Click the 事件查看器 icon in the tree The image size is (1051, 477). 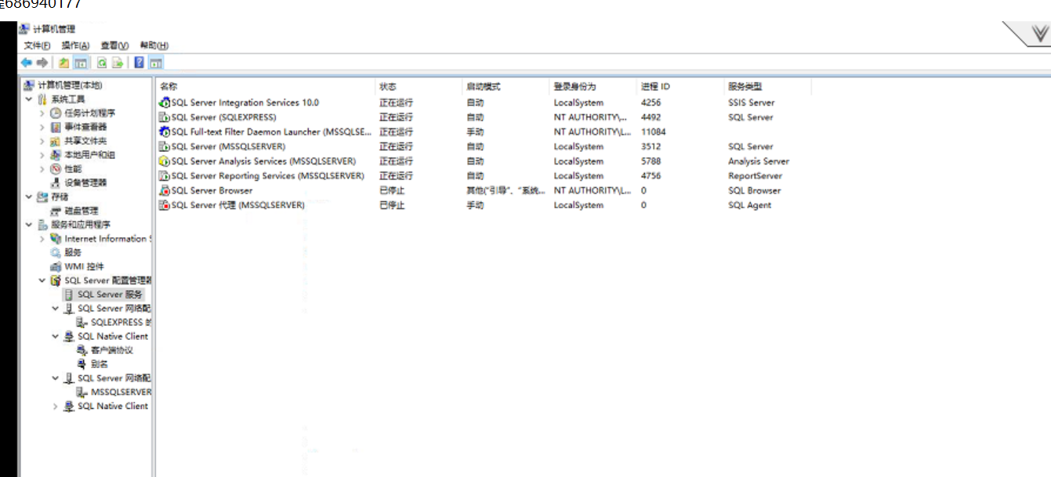tap(56, 127)
